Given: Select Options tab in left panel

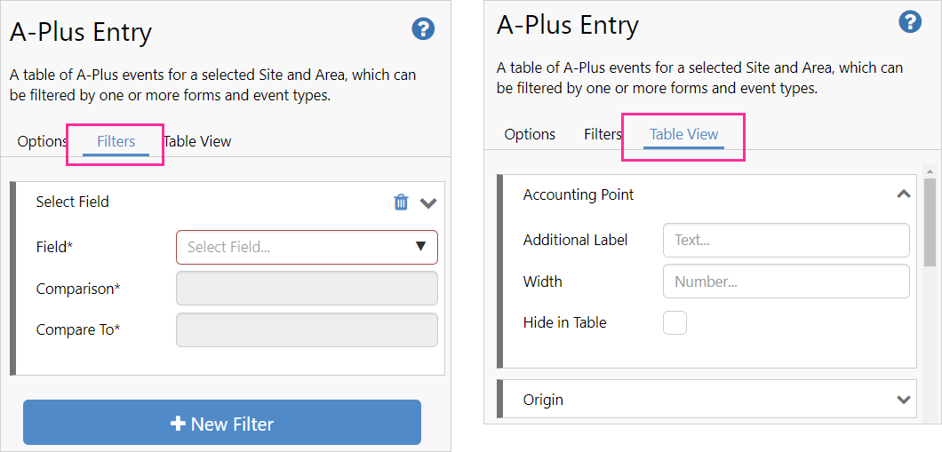Looking at the screenshot, I should coord(42,141).
